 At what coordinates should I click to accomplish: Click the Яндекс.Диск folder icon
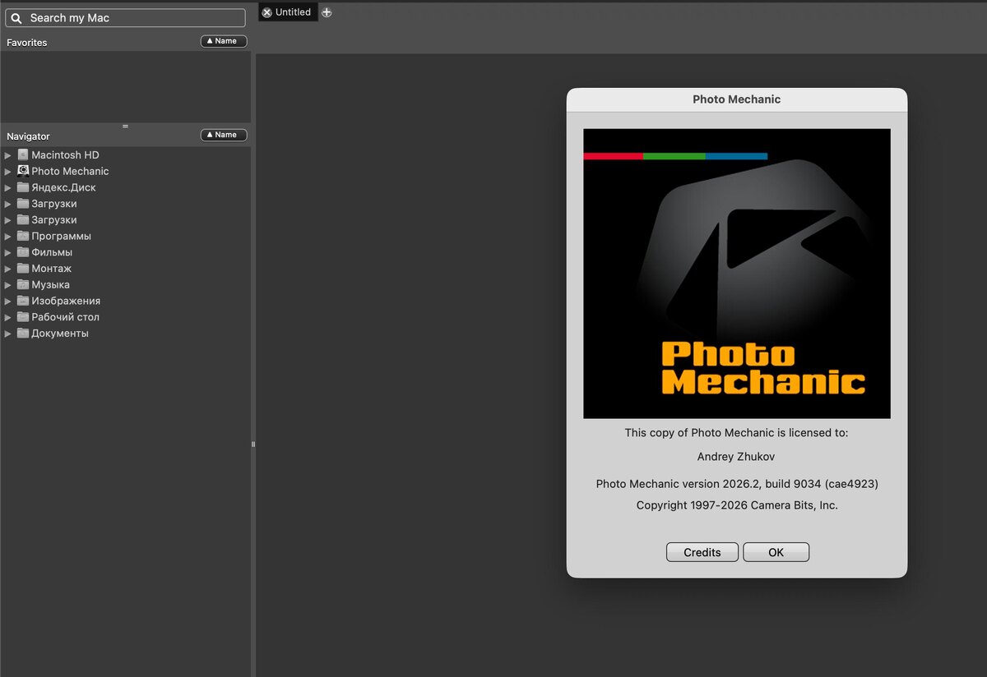(23, 187)
